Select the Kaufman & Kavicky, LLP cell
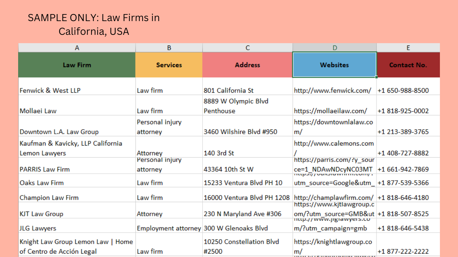The width and height of the screenshot is (458, 257). (77, 147)
